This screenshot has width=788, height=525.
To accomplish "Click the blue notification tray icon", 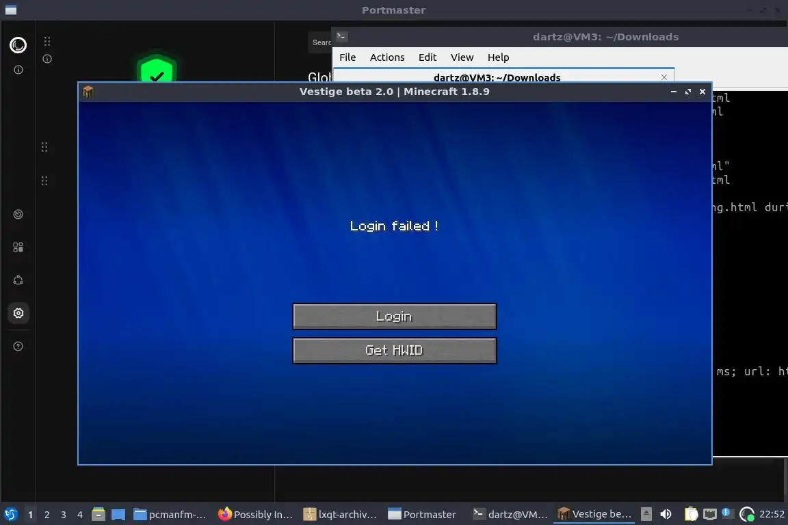I will (726, 513).
